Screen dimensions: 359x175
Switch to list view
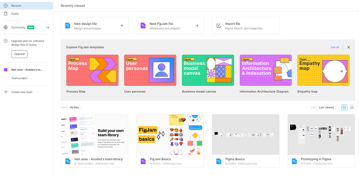[x=352, y=107]
